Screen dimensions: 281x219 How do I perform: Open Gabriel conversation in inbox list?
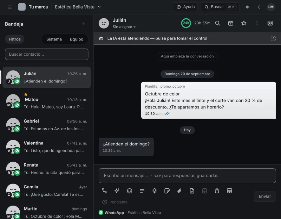click(47, 125)
